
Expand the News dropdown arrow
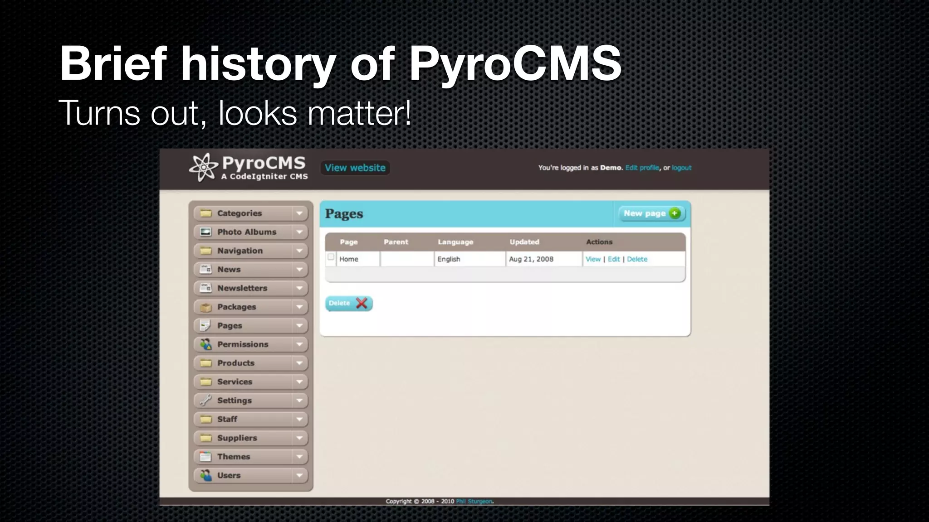coord(299,269)
